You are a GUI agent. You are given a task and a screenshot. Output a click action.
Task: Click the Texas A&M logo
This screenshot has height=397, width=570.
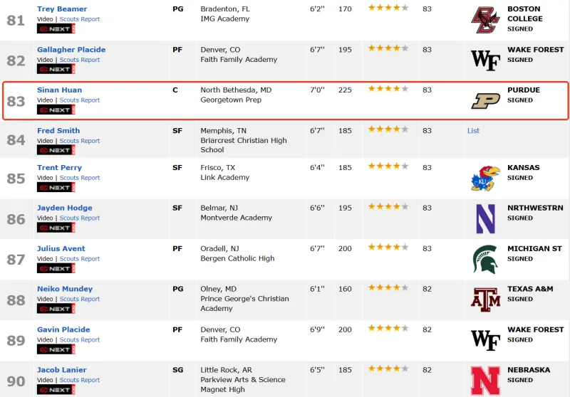click(x=485, y=300)
